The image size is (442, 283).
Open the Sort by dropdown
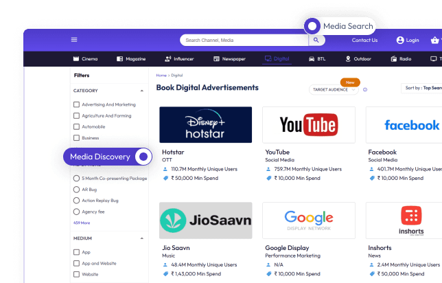[421, 88]
